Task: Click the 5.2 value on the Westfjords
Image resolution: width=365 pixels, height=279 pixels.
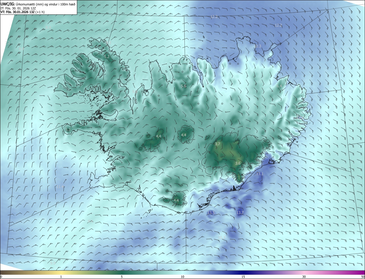Action: [x=107, y=57]
